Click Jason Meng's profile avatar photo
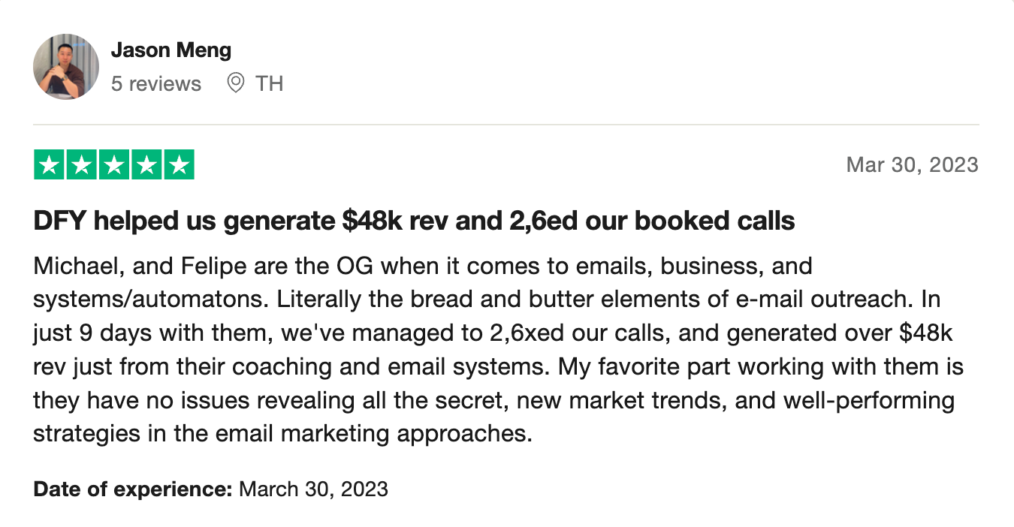Viewport: 1014px width, 527px height. coord(66,67)
